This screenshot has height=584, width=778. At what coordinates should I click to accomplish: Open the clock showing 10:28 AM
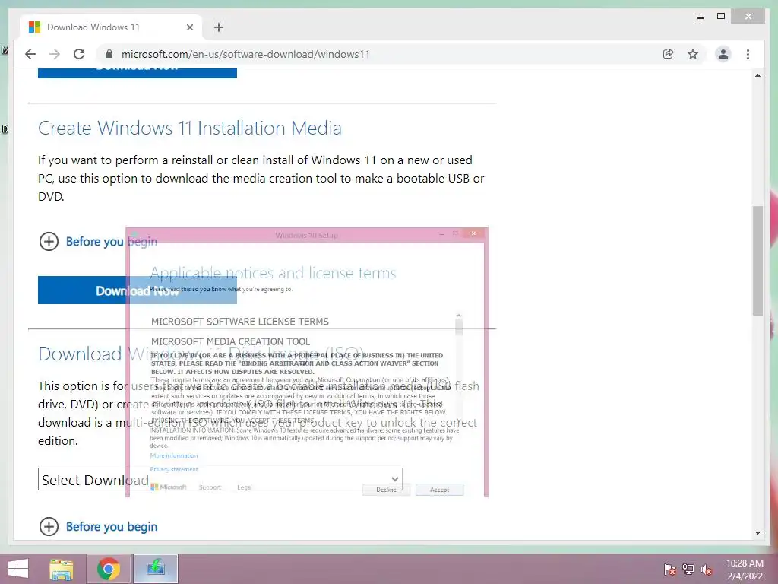745,569
